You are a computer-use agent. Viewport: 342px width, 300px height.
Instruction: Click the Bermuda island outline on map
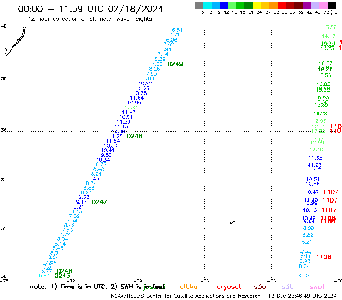[x=232, y=222]
